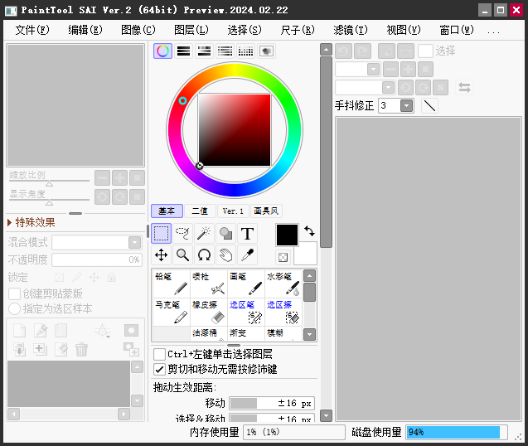The image size is (528, 446).
Task: Select the hand pan tool
Action: pos(225,255)
